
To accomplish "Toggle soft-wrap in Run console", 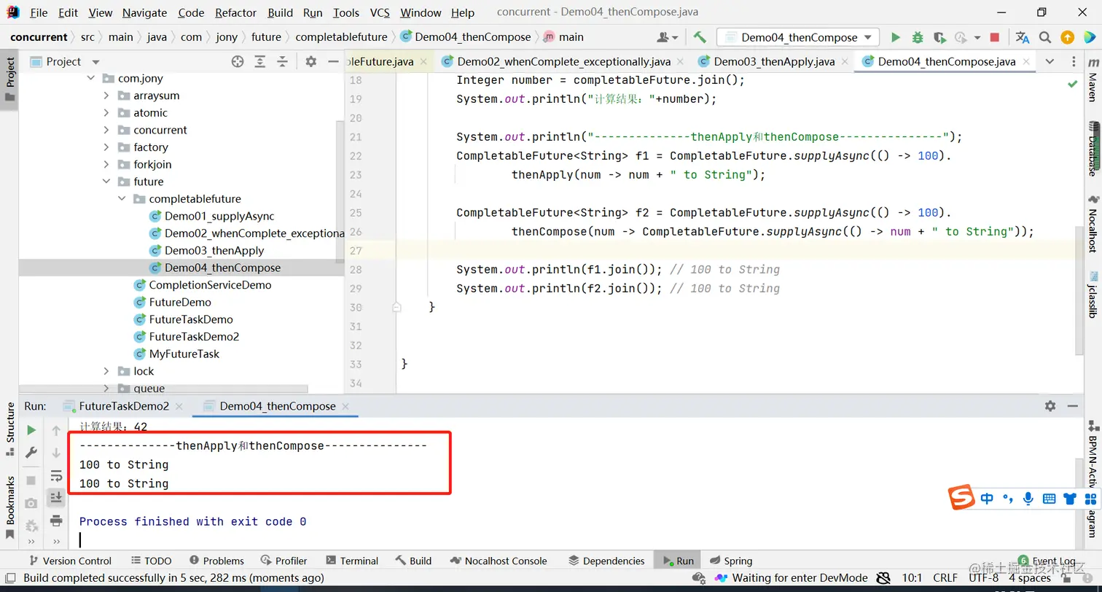I will [56, 476].
